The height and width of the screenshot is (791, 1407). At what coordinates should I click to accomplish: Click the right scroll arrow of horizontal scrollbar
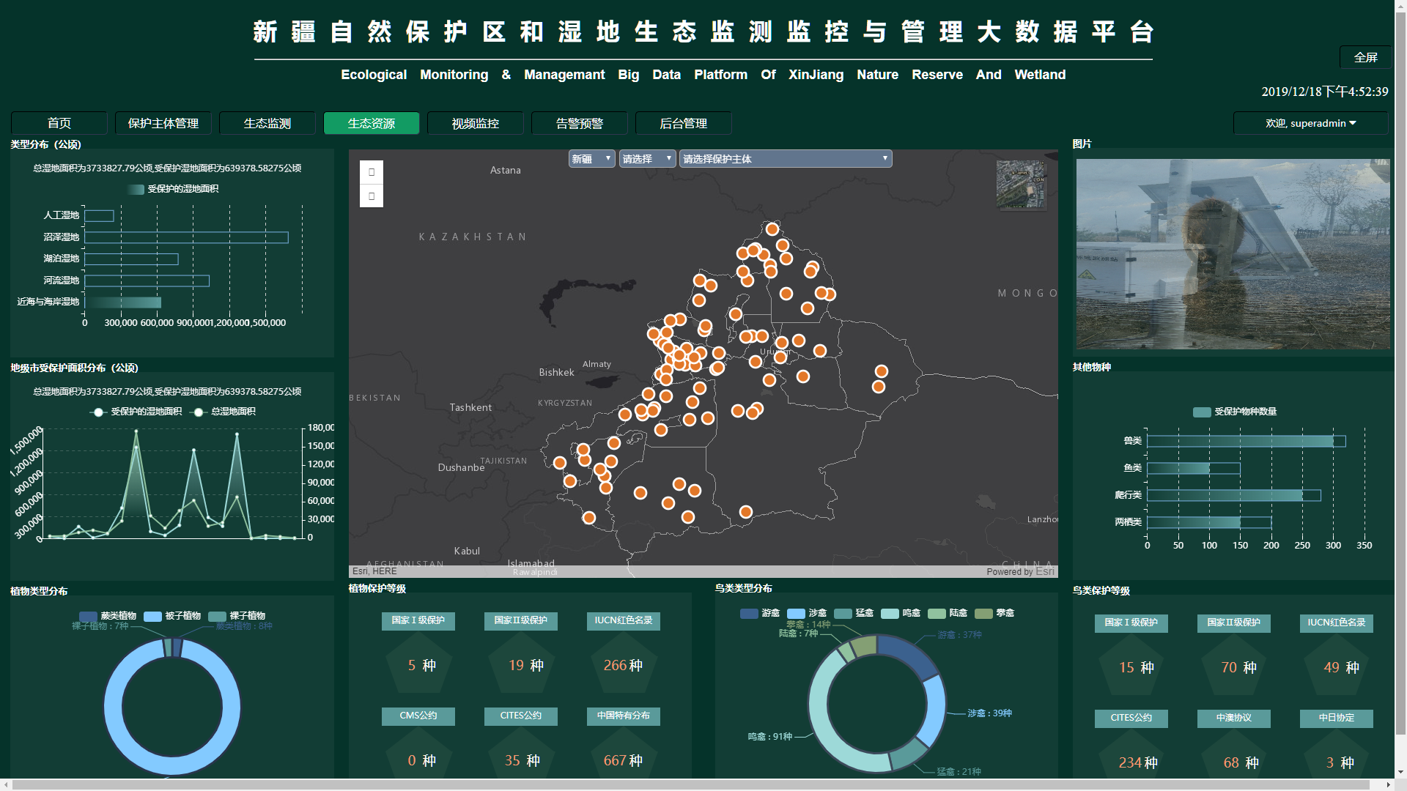(1387, 784)
